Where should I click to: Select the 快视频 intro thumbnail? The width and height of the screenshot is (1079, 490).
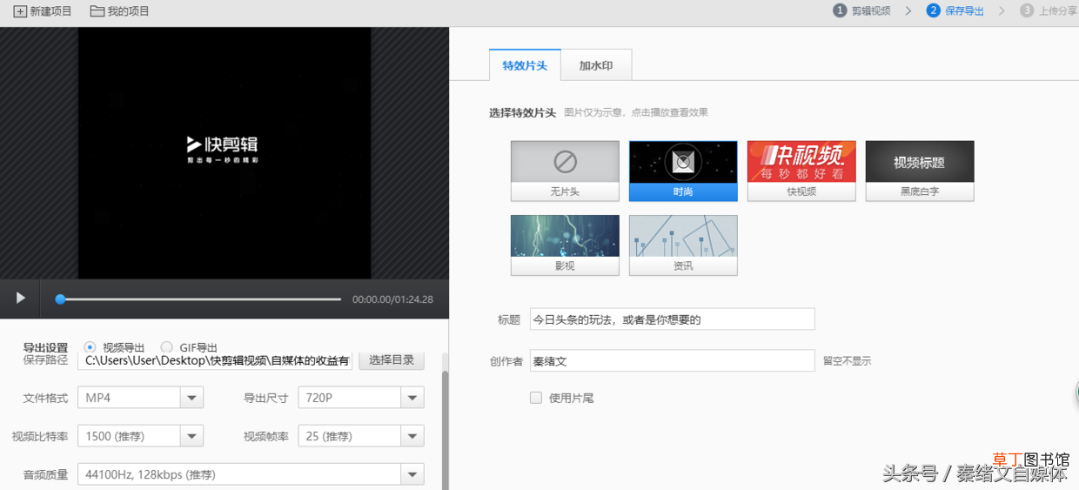[x=801, y=171]
